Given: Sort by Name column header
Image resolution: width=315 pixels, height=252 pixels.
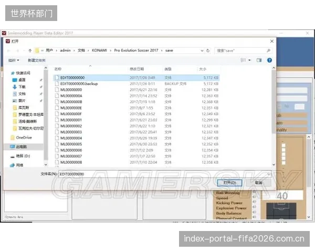Looking at the screenshot, I should click(x=58, y=69).
